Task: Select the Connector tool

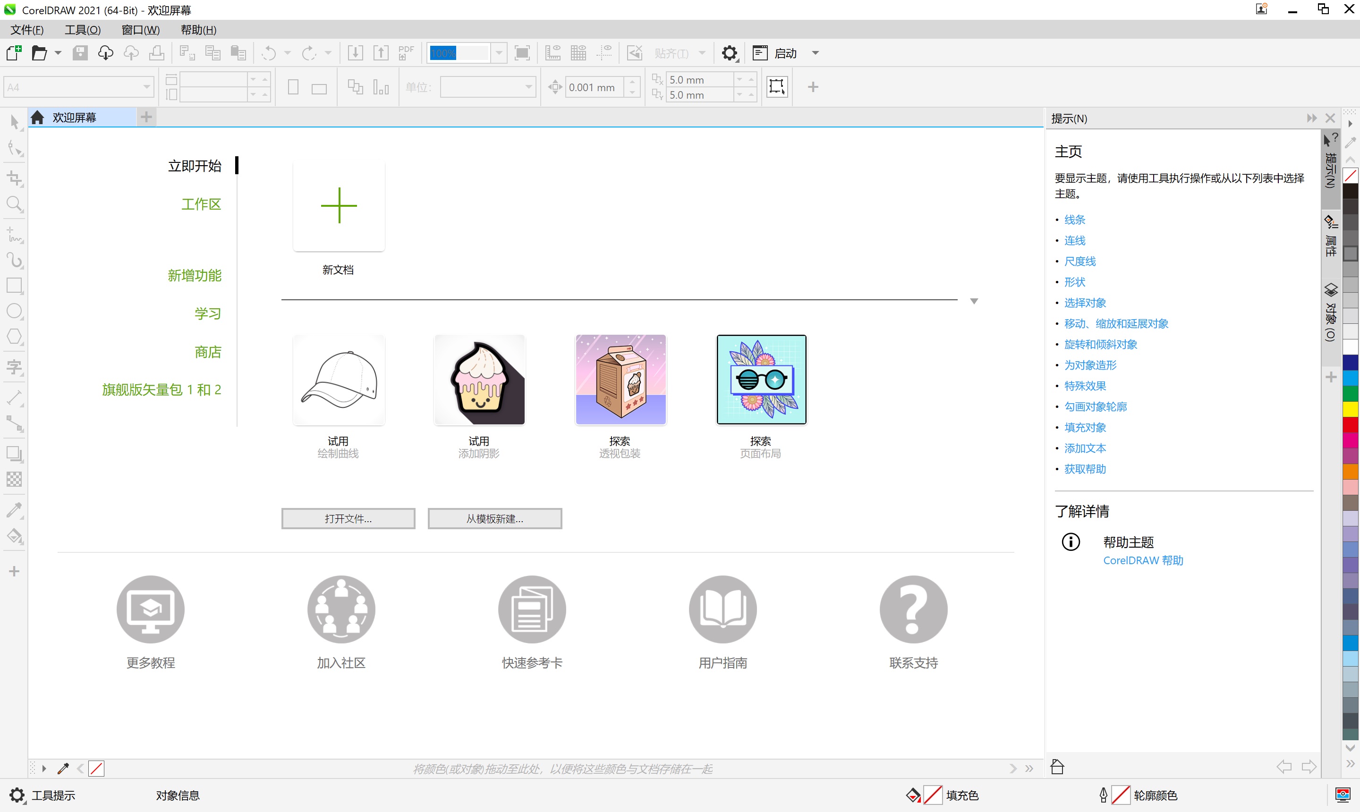Action: click(x=15, y=423)
